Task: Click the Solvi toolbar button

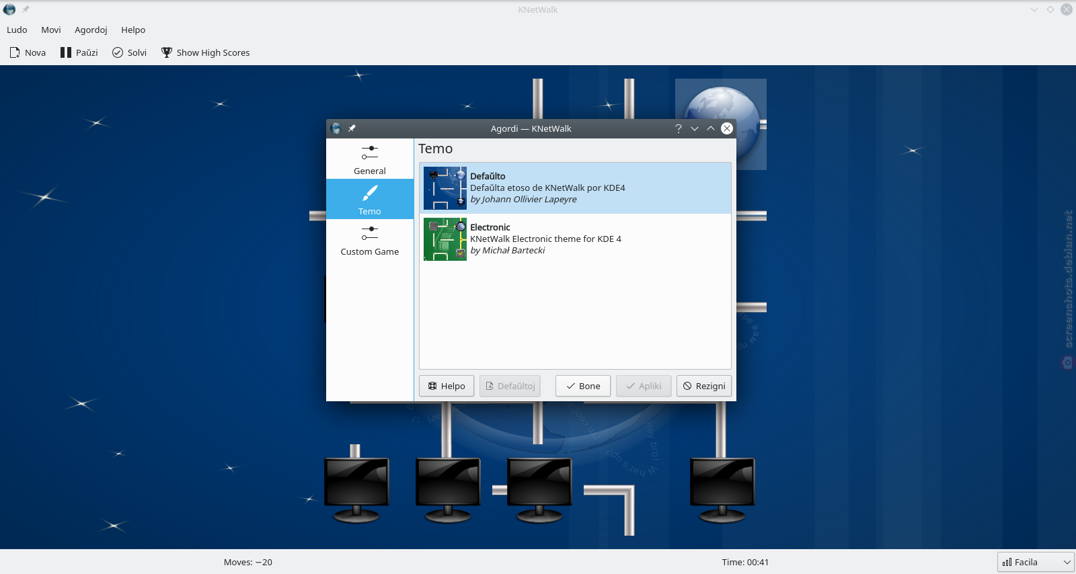Action: coord(129,52)
